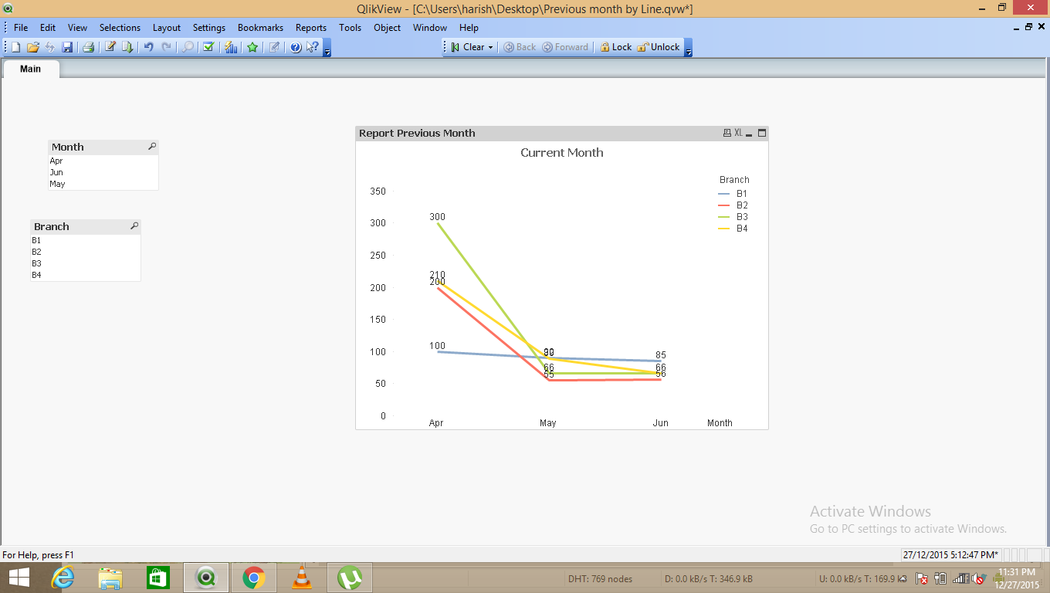
Task: Switch to the Main sheet tab
Action: 31,69
